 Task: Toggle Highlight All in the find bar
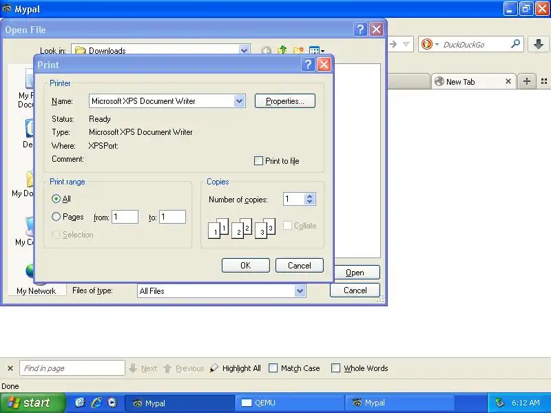(235, 368)
